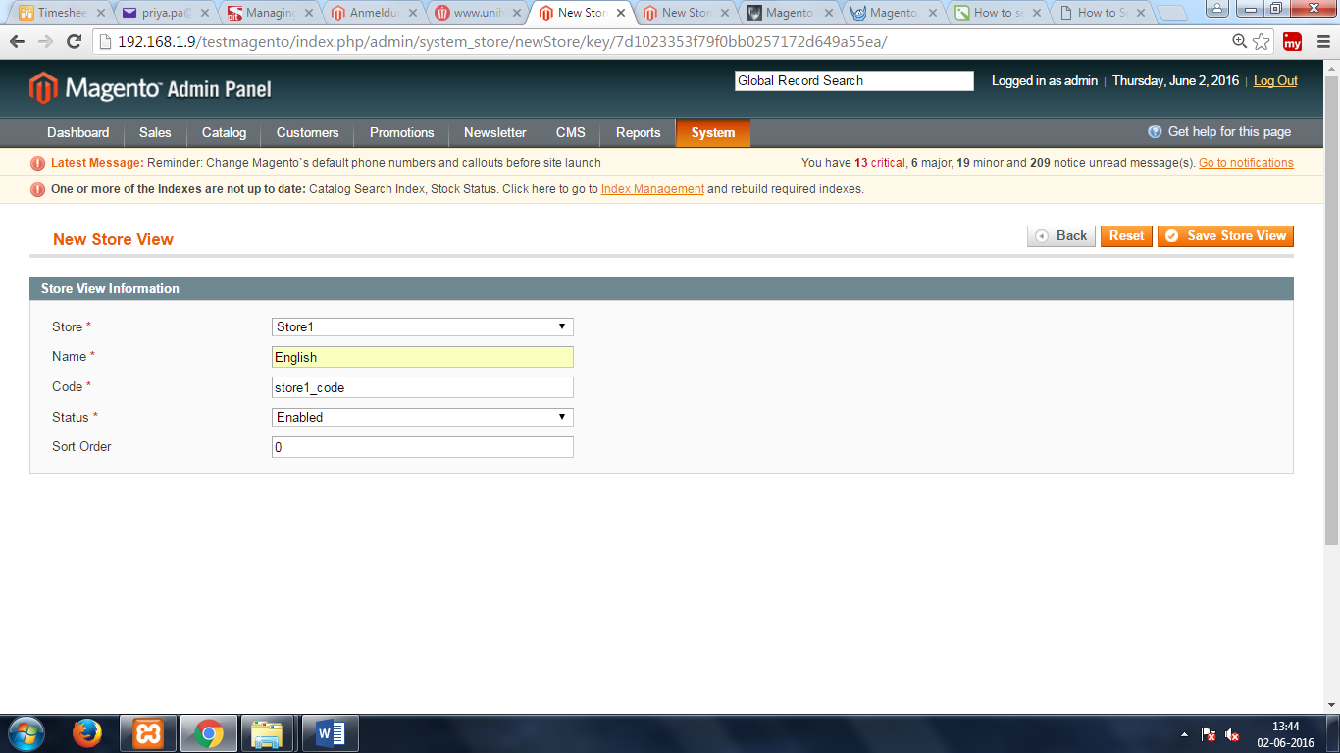
Task: Open Word from the taskbar
Action: point(331,733)
